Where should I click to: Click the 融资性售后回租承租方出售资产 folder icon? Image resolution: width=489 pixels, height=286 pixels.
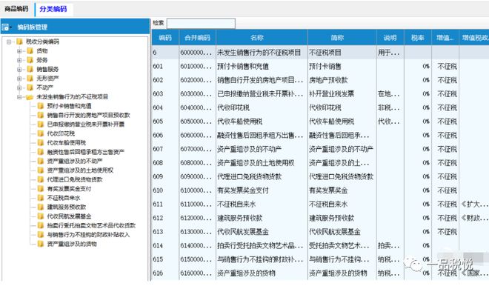pos(41,152)
